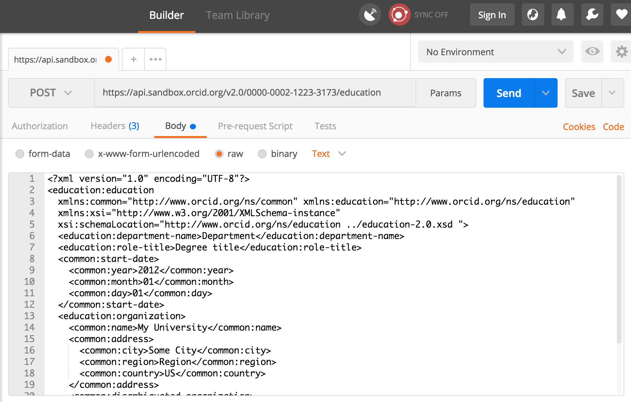This screenshot has width=631, height=402.
Task: Switch to the Builder tab
Action: click(166, 15)
